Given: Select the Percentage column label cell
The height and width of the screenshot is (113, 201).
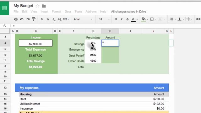Looking at the screenshot, I should (x=93, y=38).
